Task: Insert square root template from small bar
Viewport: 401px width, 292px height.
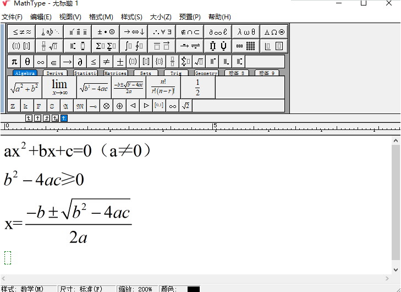Action: point(199,62)
